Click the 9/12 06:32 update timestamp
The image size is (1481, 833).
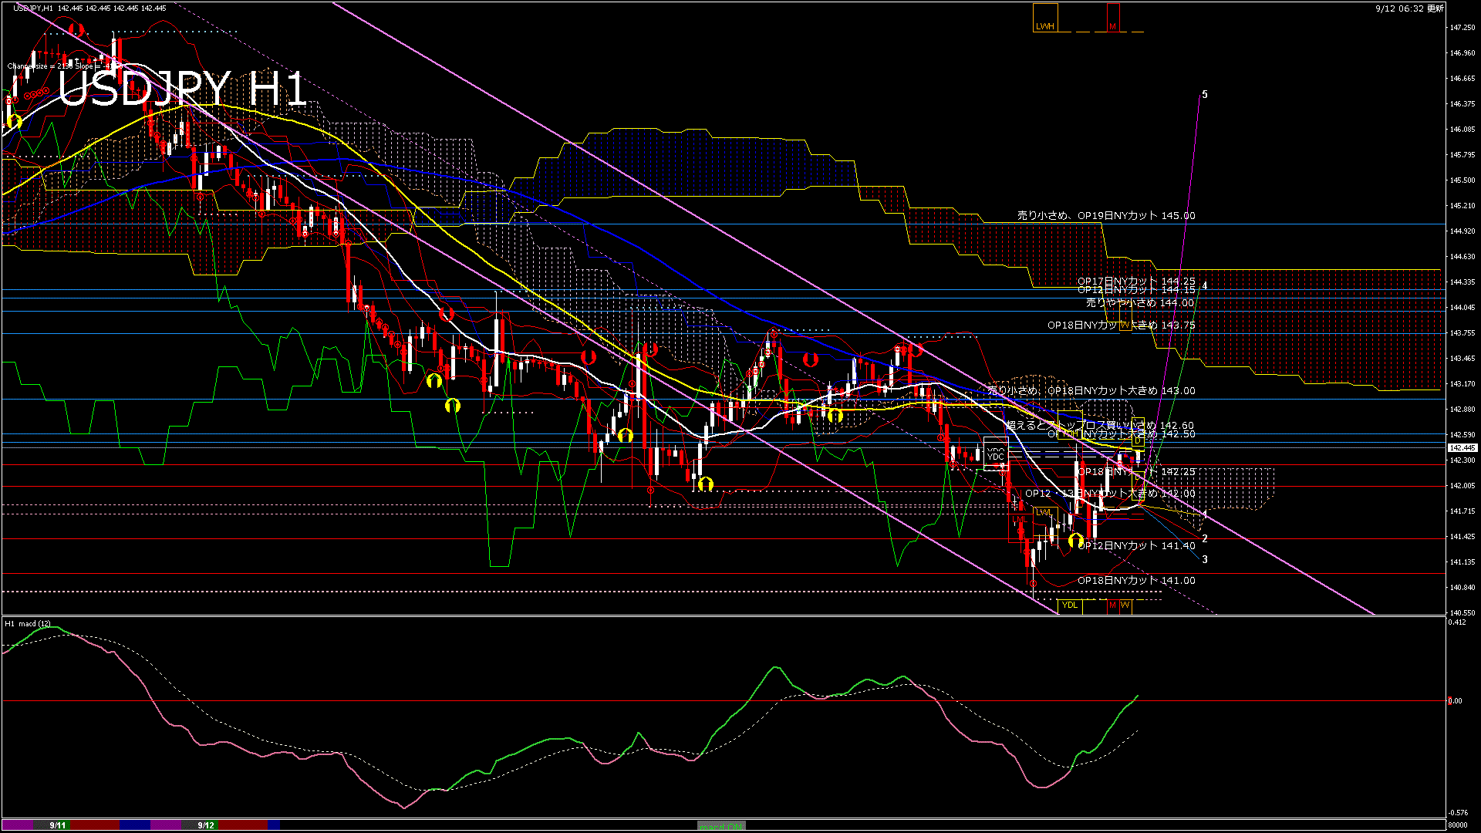pos(1409,8)
